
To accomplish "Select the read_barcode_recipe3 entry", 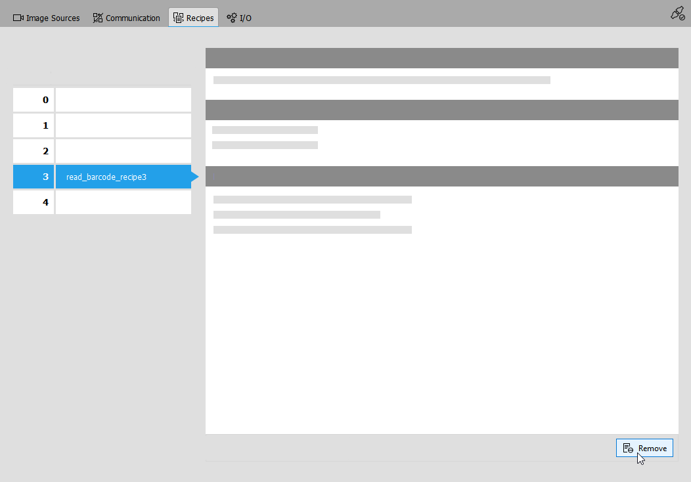I will pyautogui.click(x=123, y=177).
